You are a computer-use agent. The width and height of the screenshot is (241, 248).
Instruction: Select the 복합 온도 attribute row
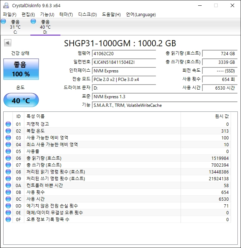[117, 131]
